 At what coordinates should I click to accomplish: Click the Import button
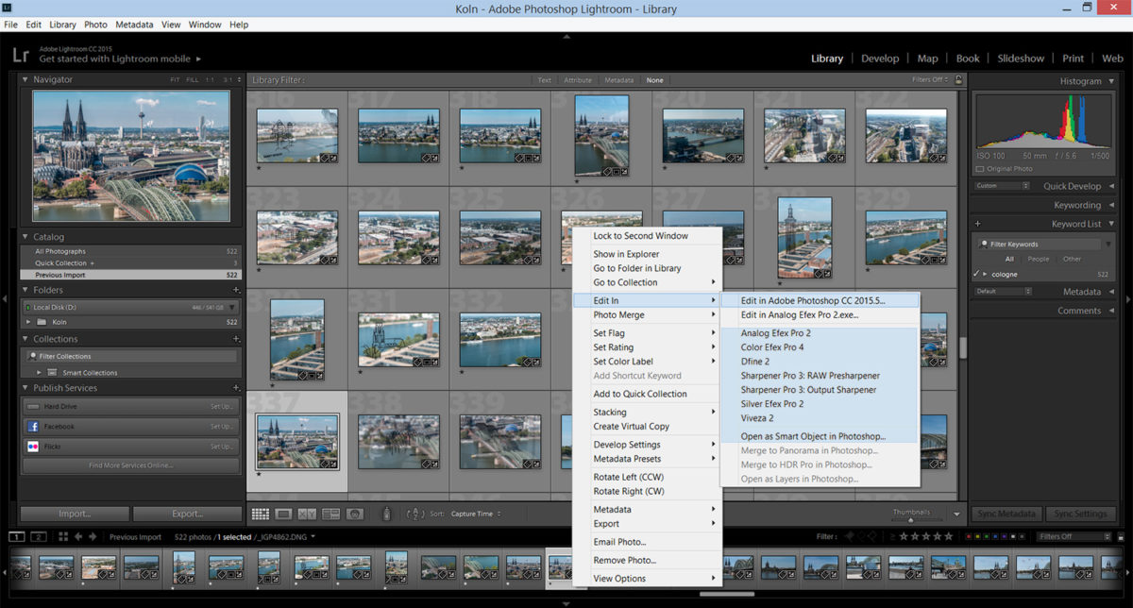click(x=74, y=514)
